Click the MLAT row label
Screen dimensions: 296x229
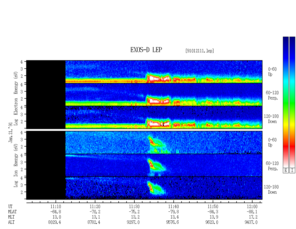(12, 212)
